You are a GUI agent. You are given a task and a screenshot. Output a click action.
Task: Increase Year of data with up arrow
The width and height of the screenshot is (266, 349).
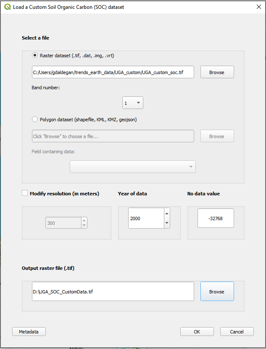click(x=167, y=213)
